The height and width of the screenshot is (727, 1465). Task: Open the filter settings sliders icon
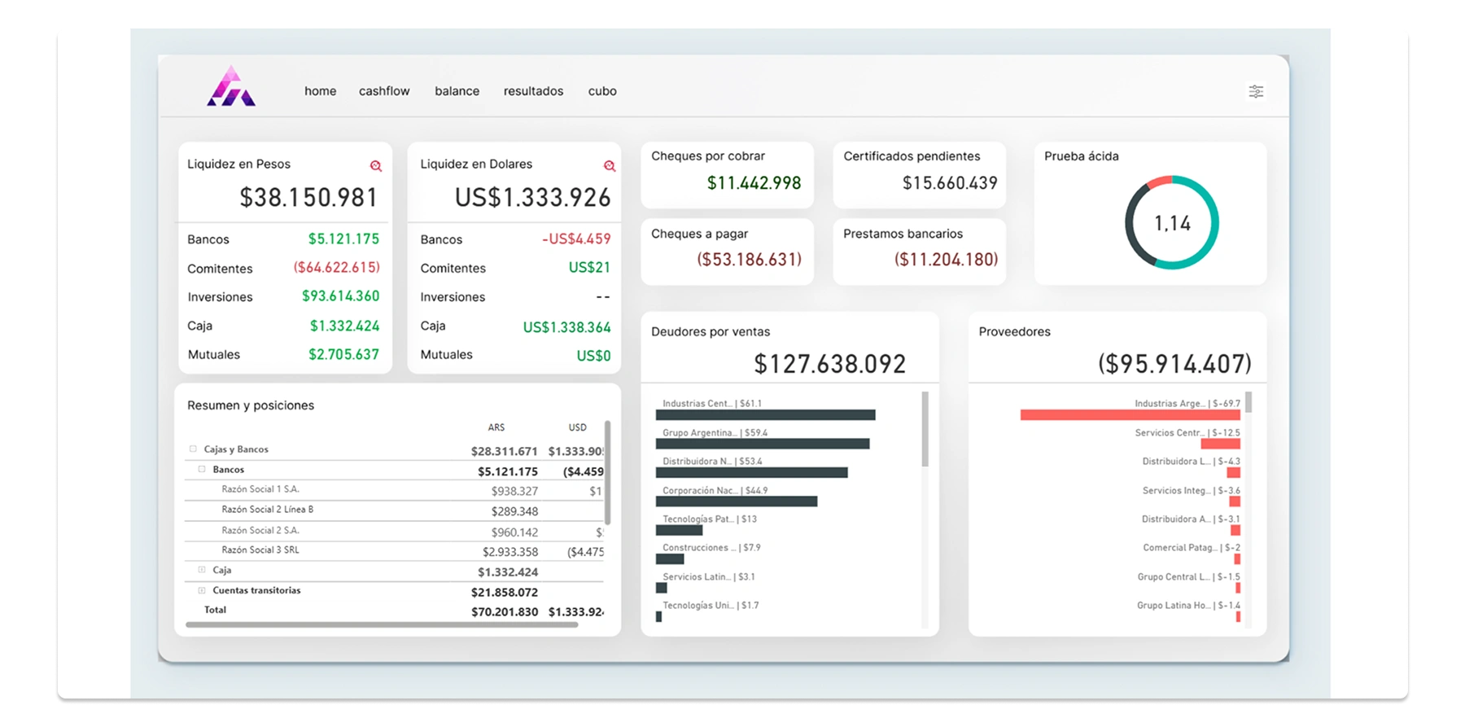click(1256, 91)
